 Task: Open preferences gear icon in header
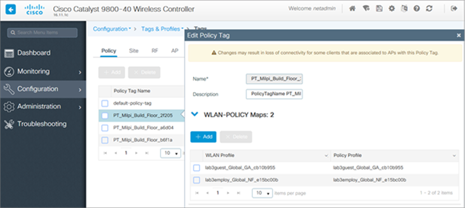(x=392, y=9)
